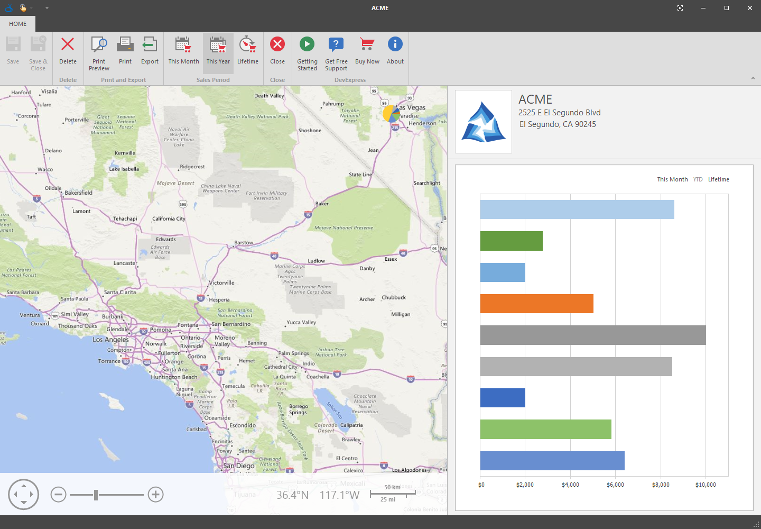Click the map zoom slider handle
This screenshot has width=761, height=529.
[x=96, y=495]
